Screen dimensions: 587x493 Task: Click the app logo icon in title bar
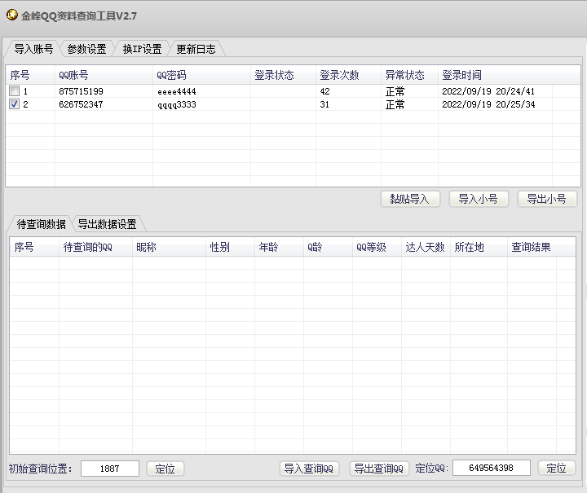tap(12, 15)
